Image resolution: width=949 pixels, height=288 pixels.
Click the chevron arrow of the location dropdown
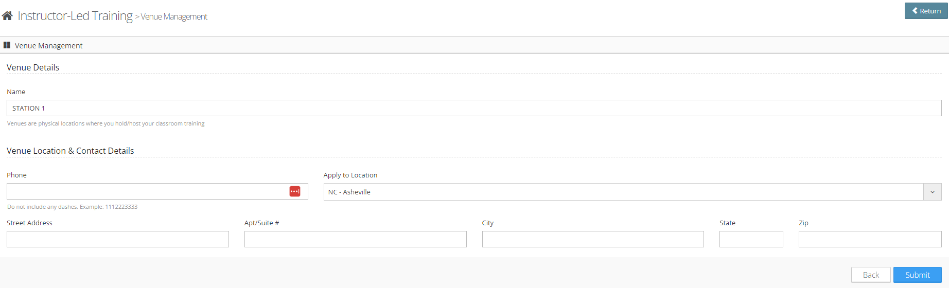point(933,192)
